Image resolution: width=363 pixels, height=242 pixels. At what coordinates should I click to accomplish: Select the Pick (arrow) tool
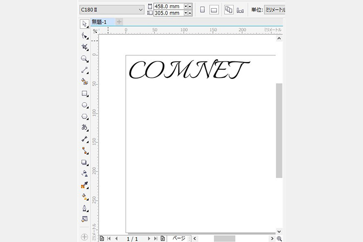click(x=85, y=24)
